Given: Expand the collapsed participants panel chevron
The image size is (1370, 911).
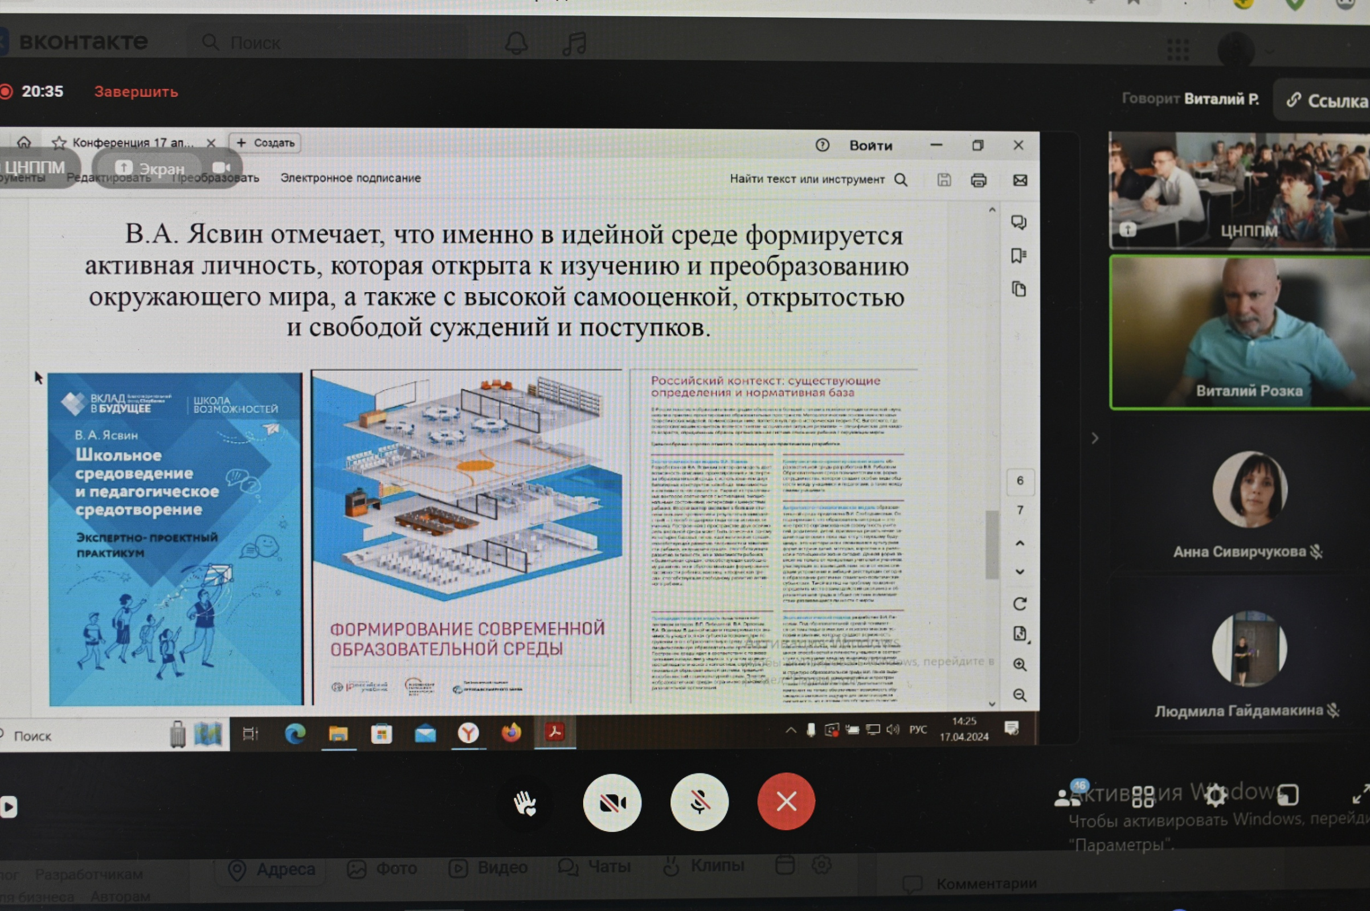Looking at the screenshot, I should tap(1094, 438).
